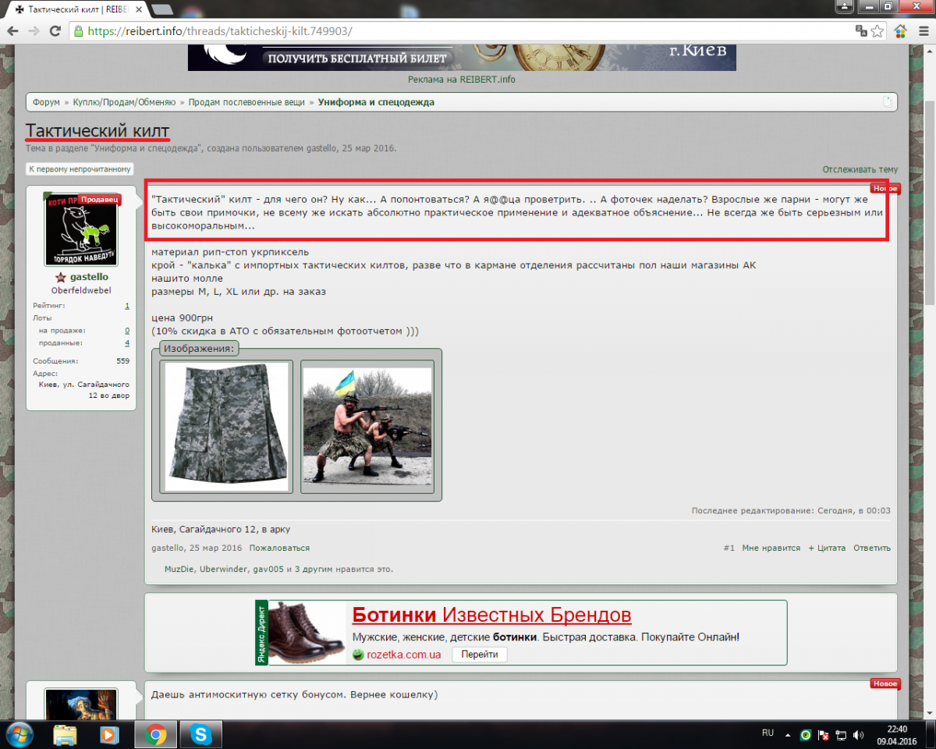Click the document icon at breadcrumb bar's right end
This screenshot has width=936, height=749.
click(887, 102)
